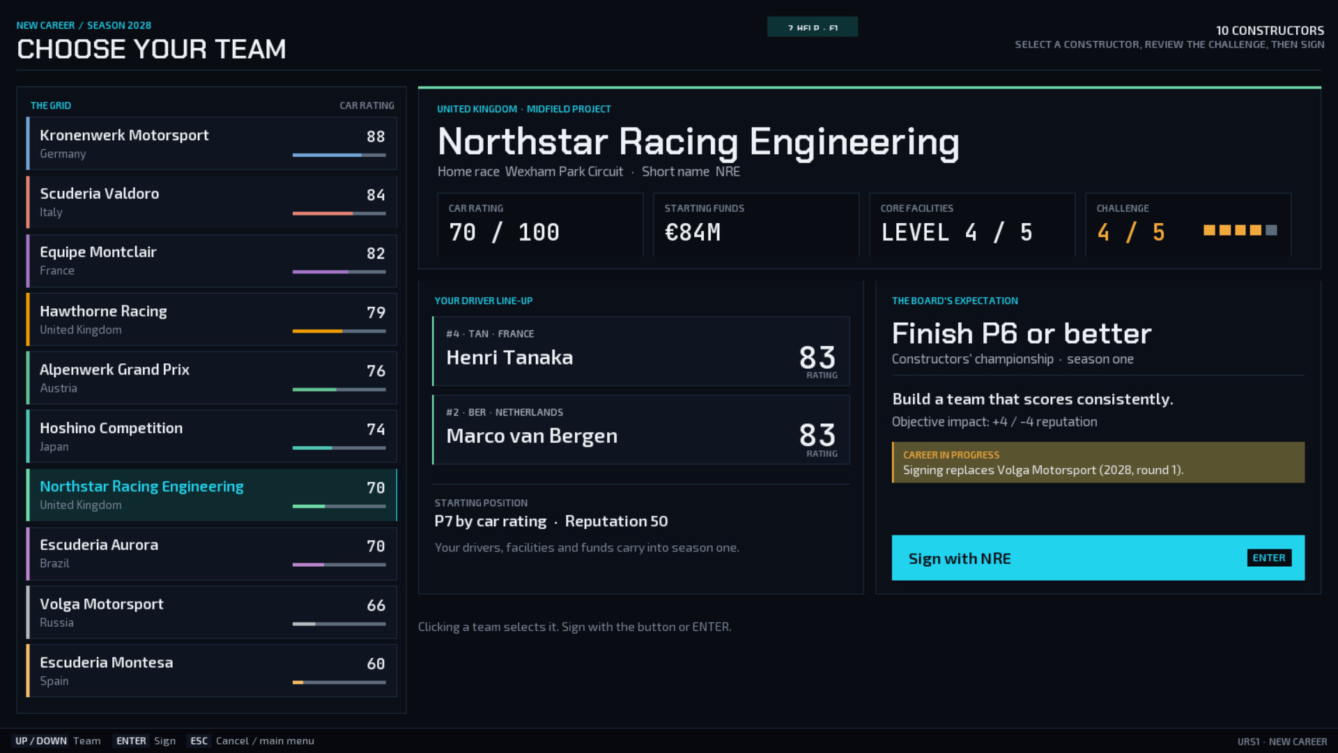The image size is (1338, 753).
Task: Pick Escuderia Aurora from the list
Action: click(212, 554)
